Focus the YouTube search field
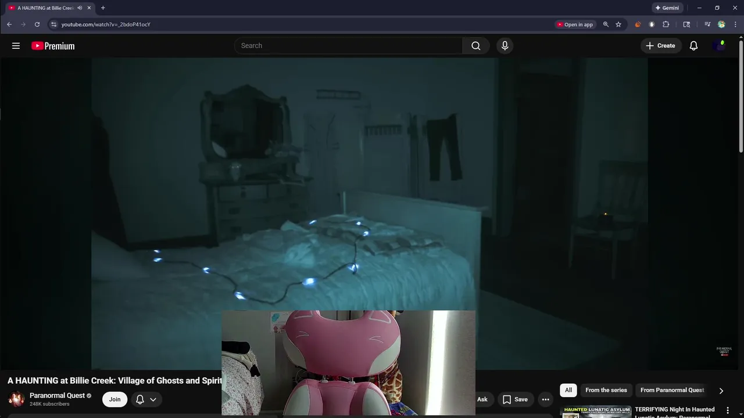The image size is (744, 418). (349, 46)
